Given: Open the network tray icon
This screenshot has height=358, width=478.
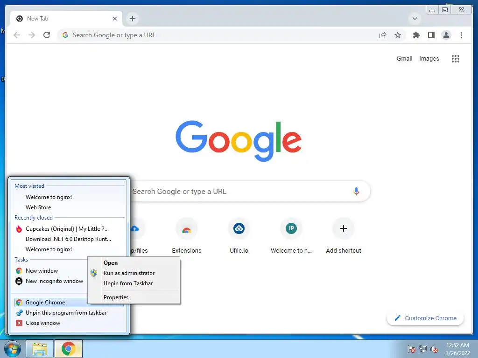Looking at the screenshot, I should click(x=423, y=349).
